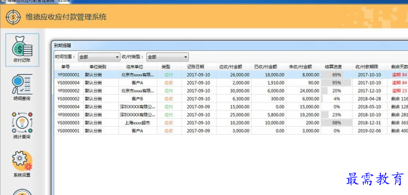Open the 系统设置 gear icon
Viewport: 408px width, 195px height.
pos(22,161)
